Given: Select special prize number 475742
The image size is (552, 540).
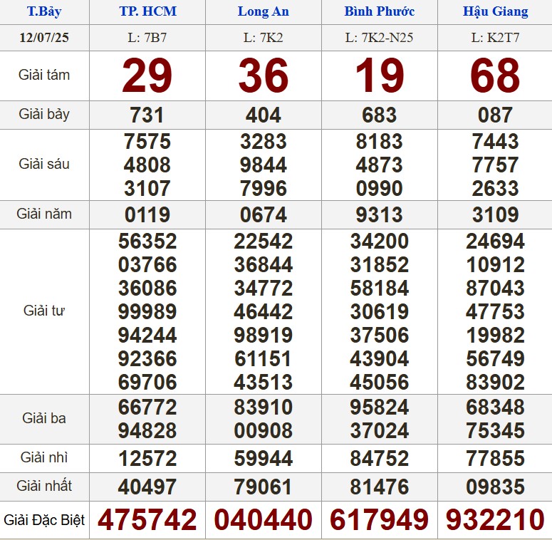Looking at the screenshot, I should [147, 520].
